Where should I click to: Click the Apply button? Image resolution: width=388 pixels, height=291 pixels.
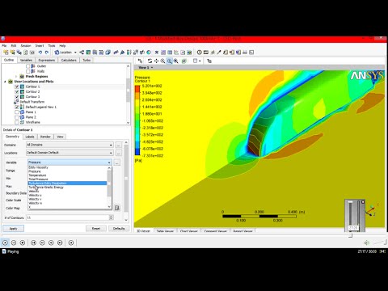pyautogui.click(x=14, y=229)
